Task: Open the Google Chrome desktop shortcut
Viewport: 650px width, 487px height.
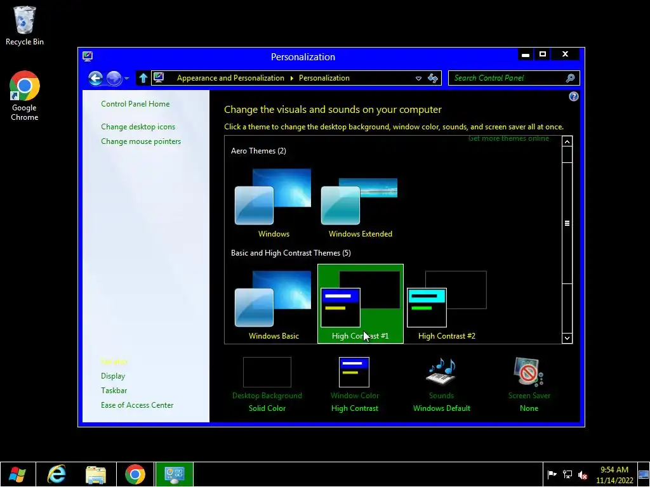Action: click(x=25, y=96)
